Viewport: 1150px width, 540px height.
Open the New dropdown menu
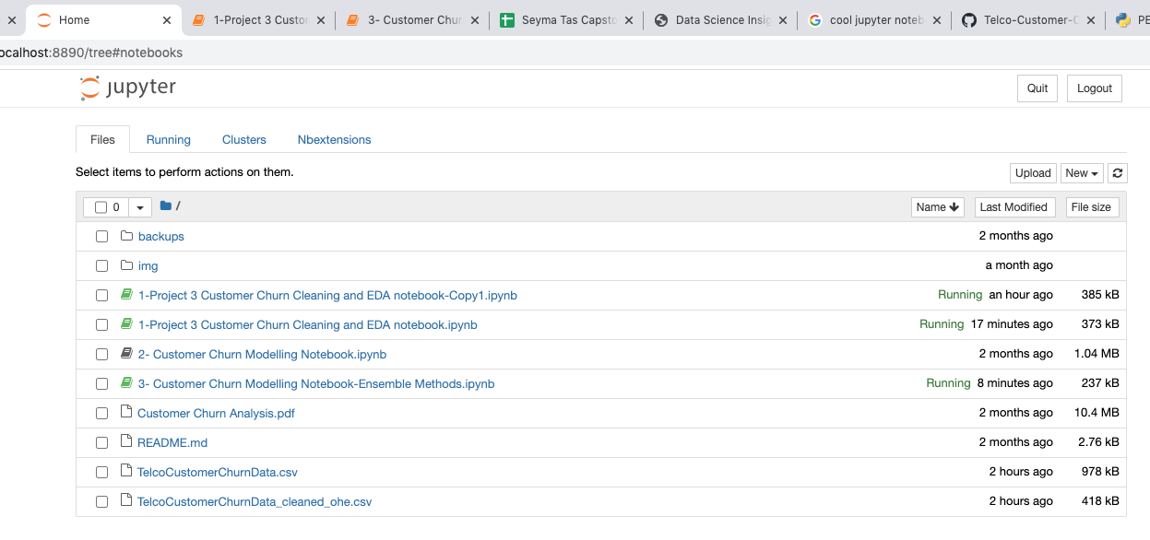pyautogui.click(x=1082, y=173)
